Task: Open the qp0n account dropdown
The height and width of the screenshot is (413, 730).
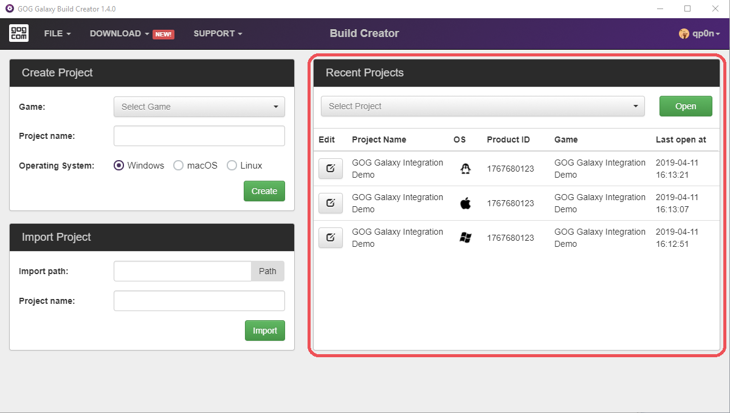Action: click(700, 34)
